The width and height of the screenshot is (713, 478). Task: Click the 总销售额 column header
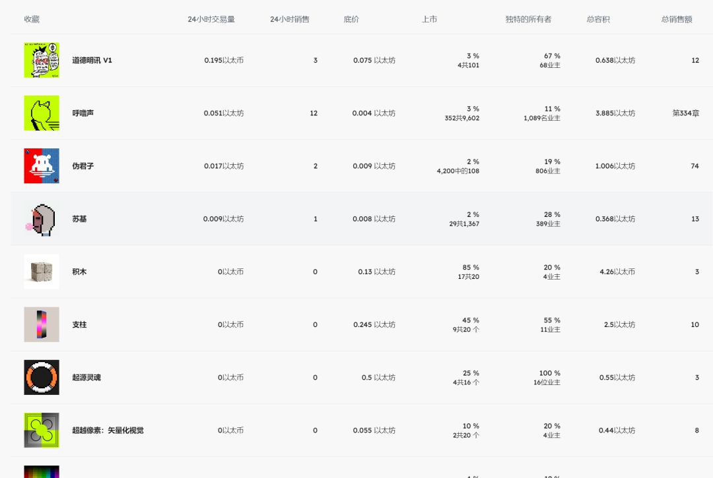677,19
